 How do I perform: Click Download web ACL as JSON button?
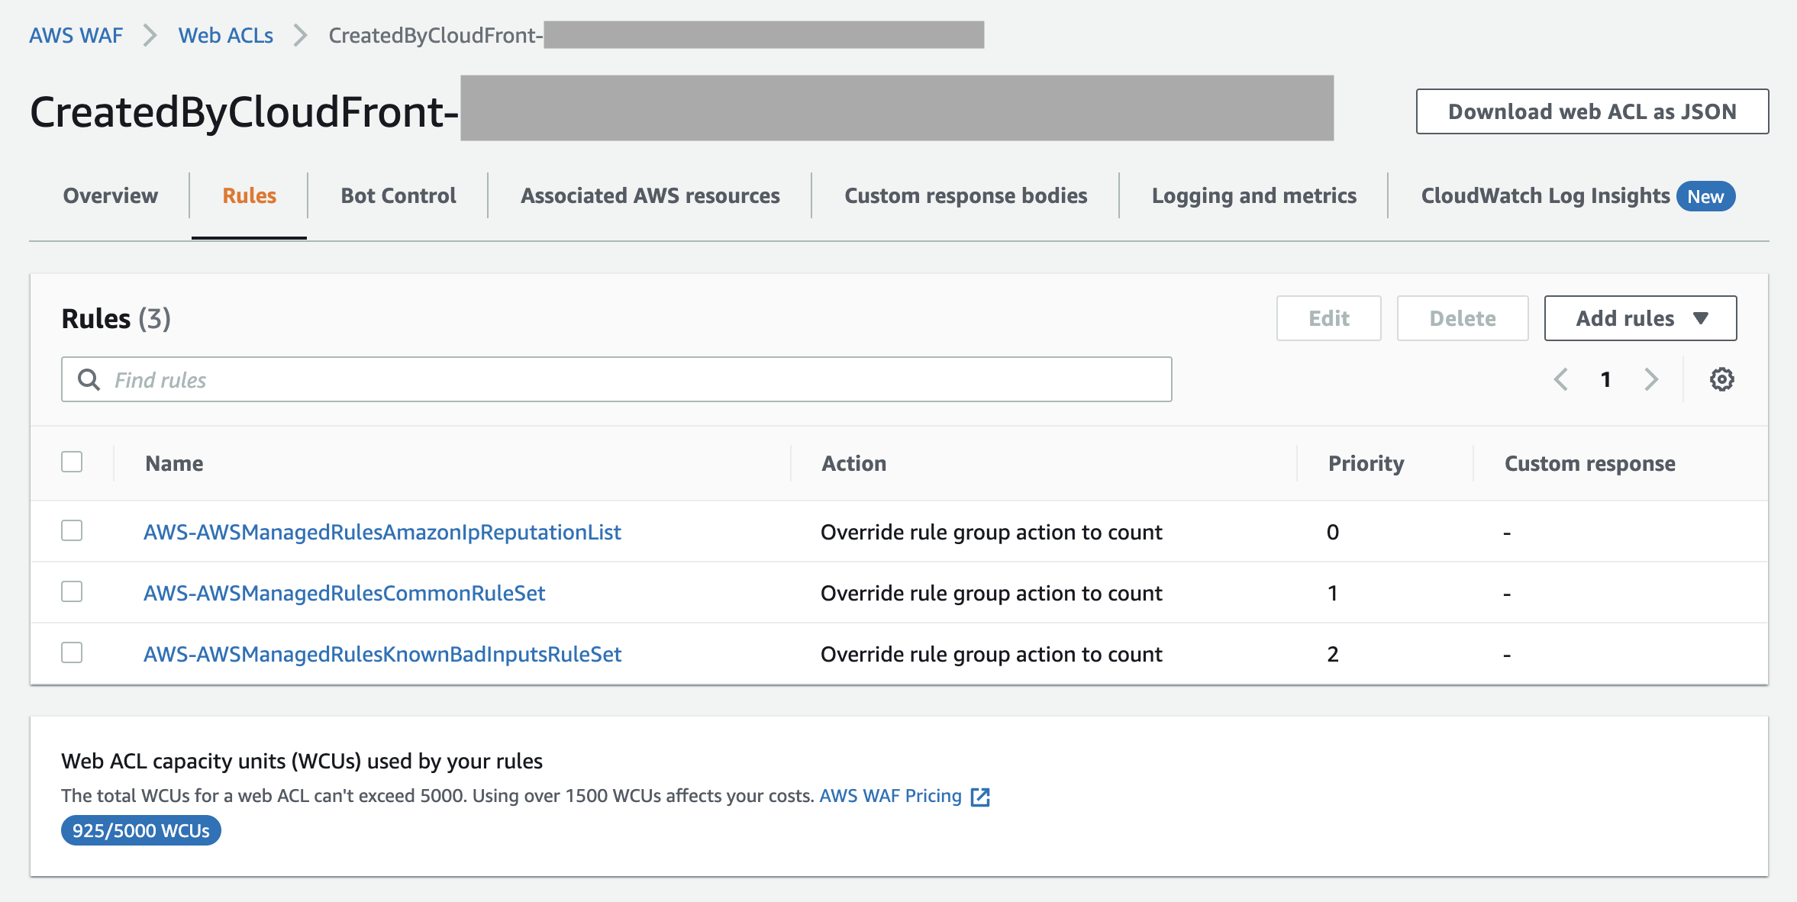(1592, 111)
